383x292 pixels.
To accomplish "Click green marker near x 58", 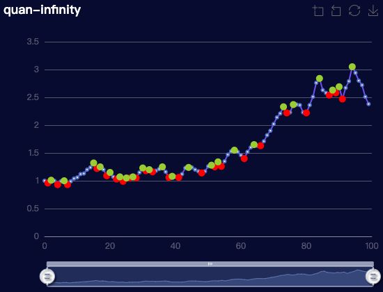I will (235, 150).
